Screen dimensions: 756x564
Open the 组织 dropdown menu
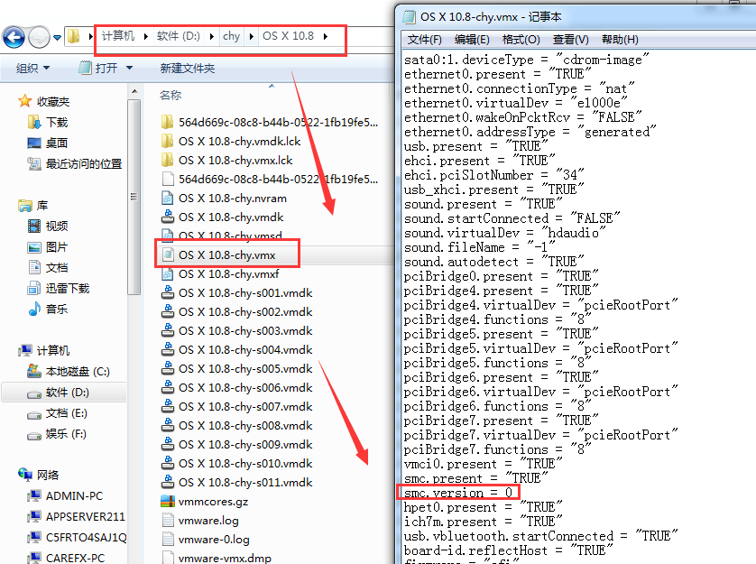click(x=32, y=68)
